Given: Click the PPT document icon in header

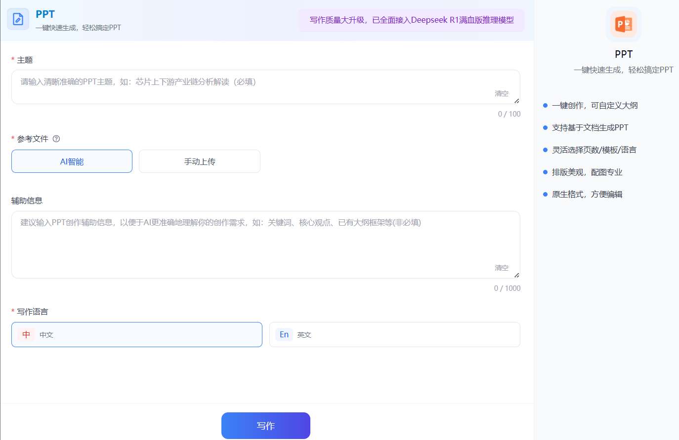Looking at the screenshot, I should click(18, 19).
